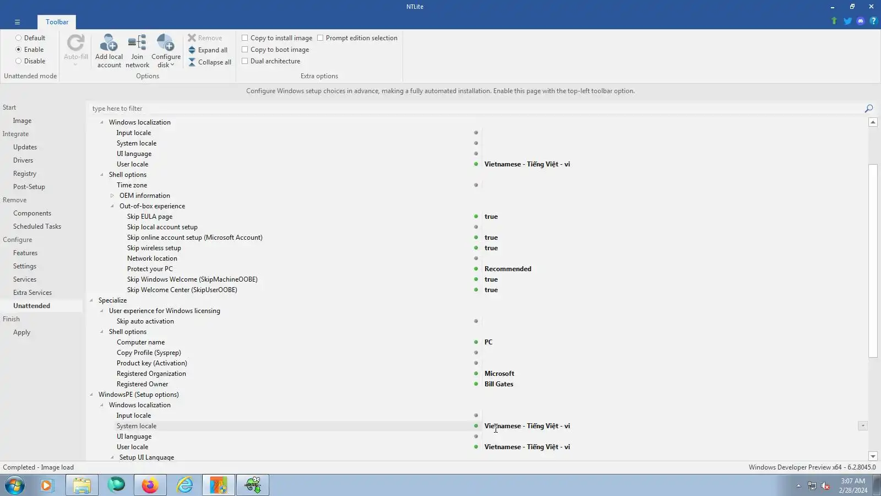The height and width of the screenshot is (496, 881).
Task: Open Configure disk dropdown chevron
Action: (x=172, y=65)
